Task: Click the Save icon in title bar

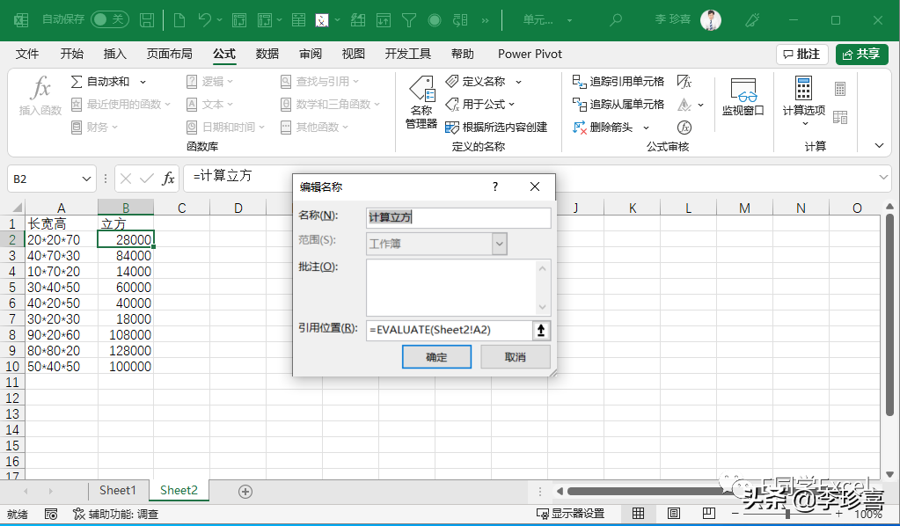Action: pyautogui.click(x=147, y=20)
